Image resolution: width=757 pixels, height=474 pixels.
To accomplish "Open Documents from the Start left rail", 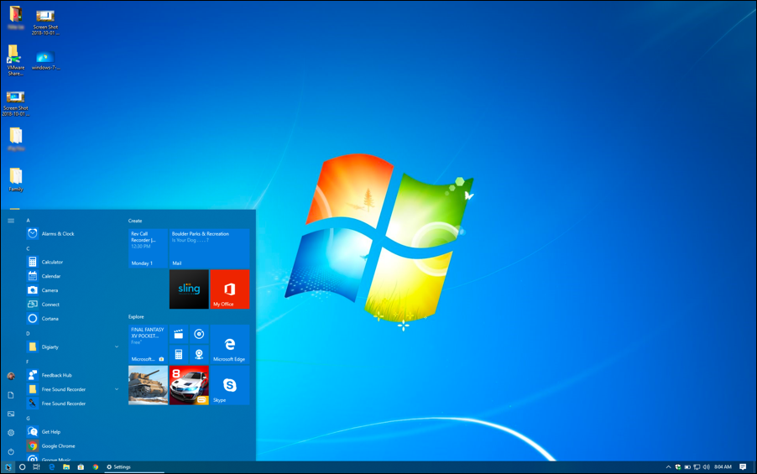I will tap(11, 395).
